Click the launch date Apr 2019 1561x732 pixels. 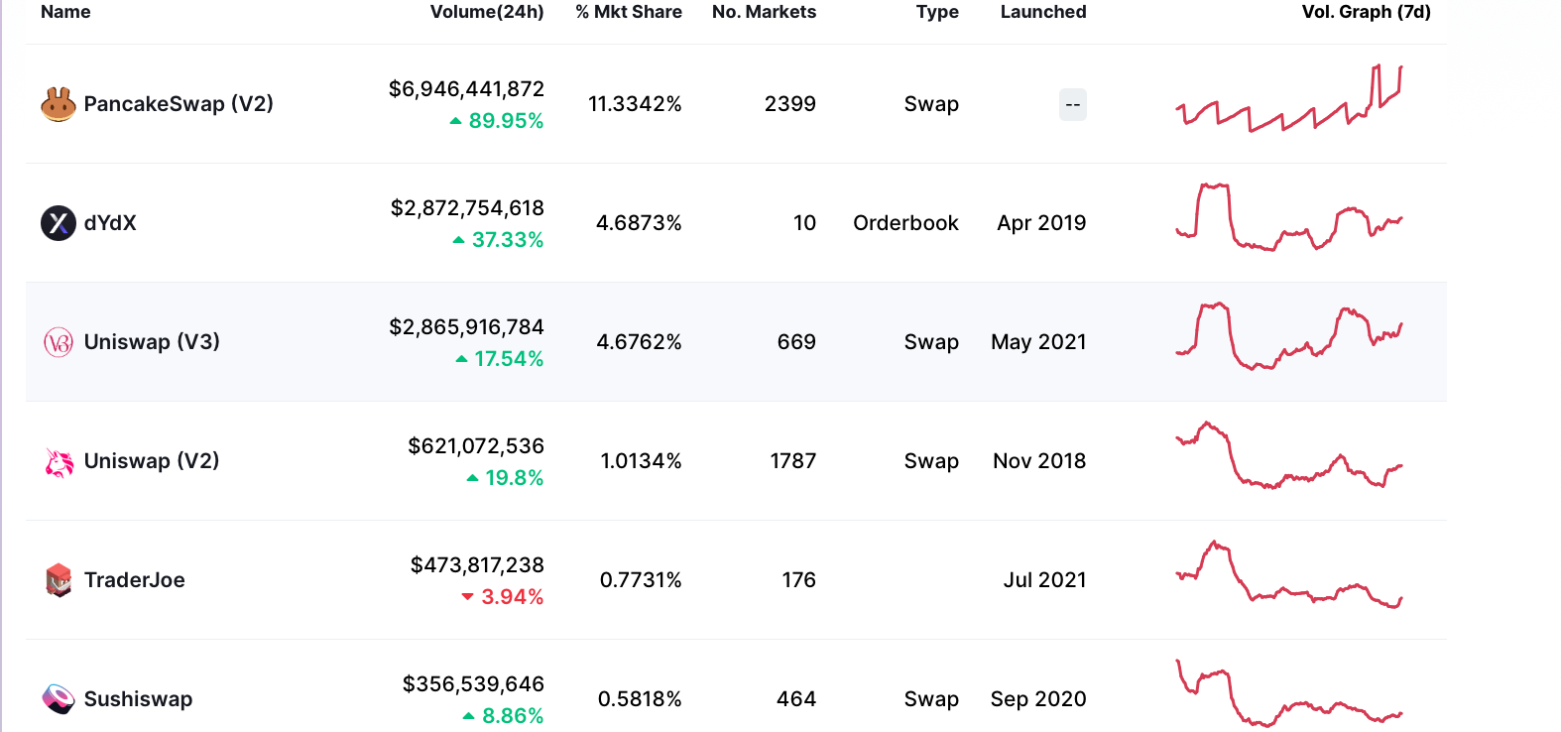pos(1041,223)
